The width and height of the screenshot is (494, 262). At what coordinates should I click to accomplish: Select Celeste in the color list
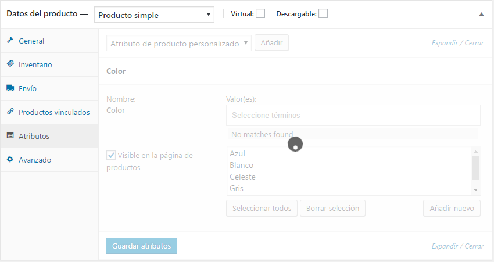tap(242, 177)
